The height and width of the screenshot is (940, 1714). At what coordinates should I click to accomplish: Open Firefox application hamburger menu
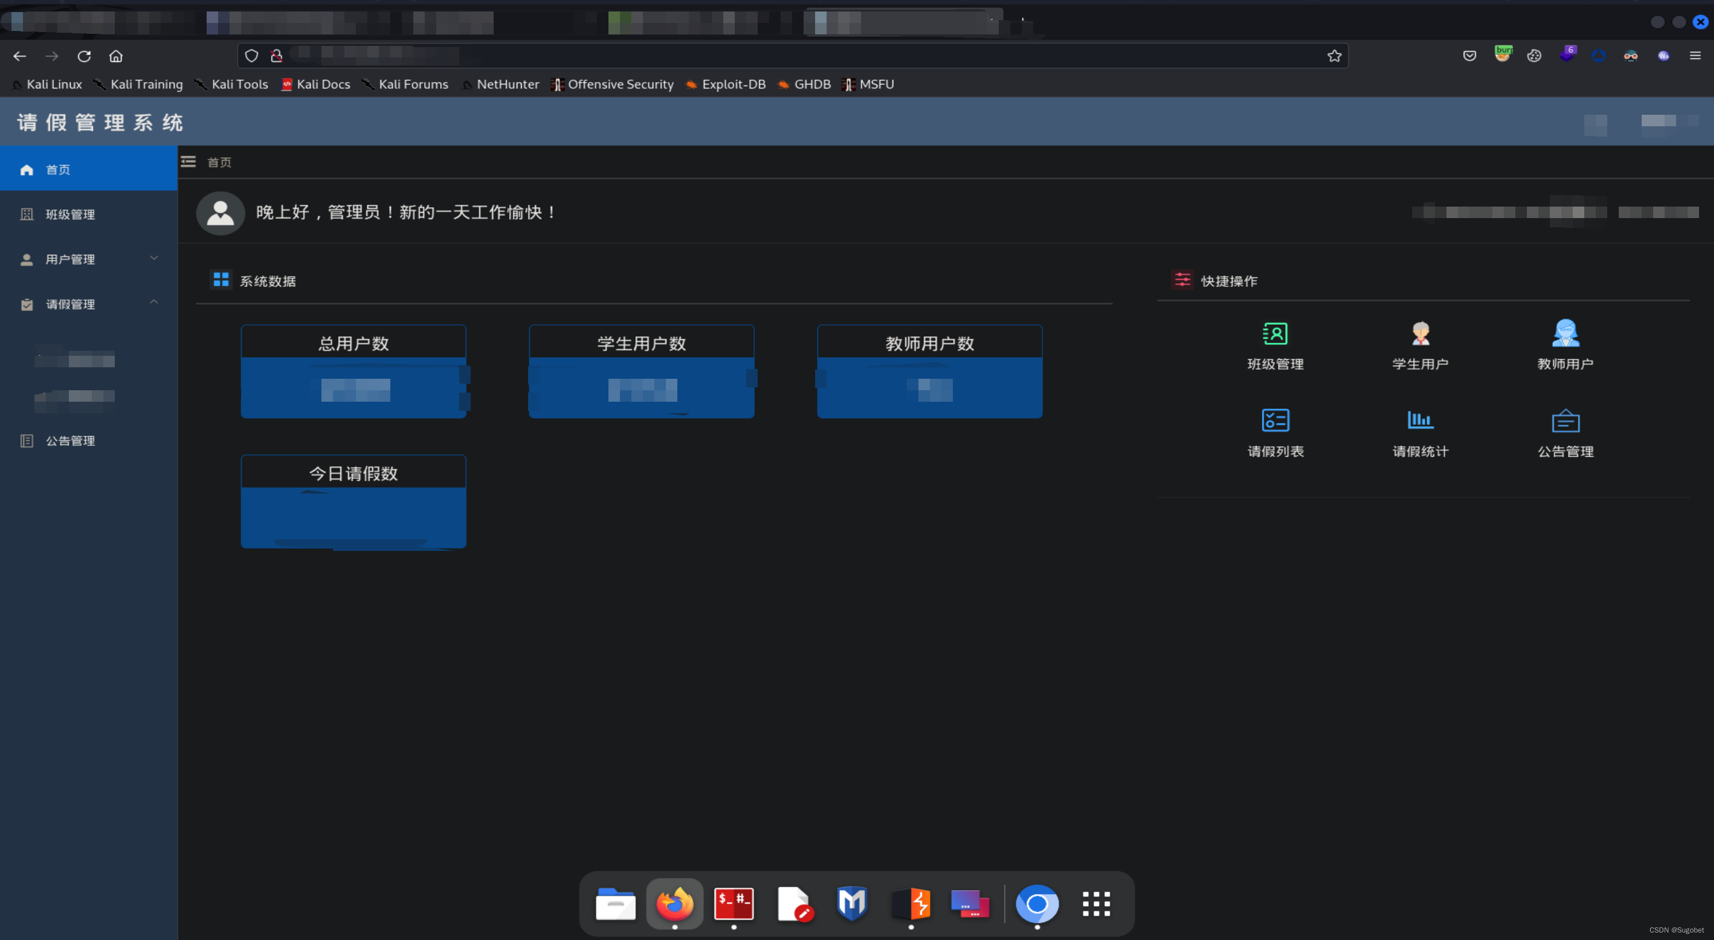(x=1694, y=56)
